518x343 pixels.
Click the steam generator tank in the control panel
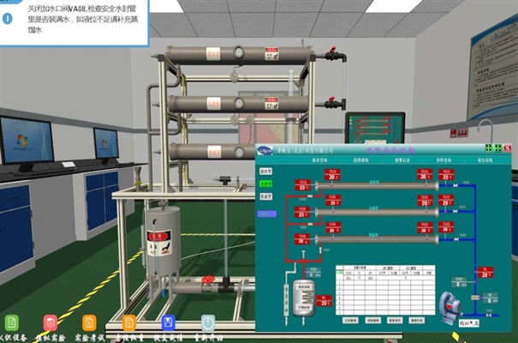304,298
